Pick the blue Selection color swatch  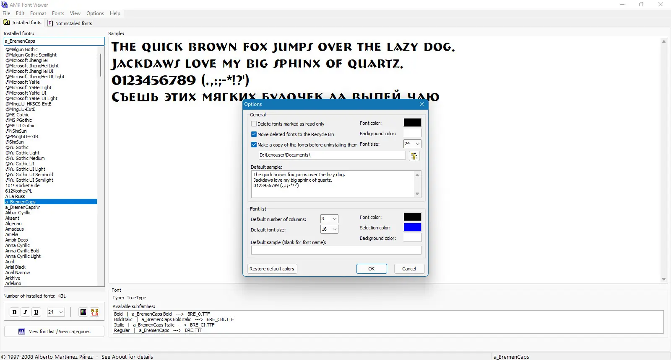coord(412,227)
